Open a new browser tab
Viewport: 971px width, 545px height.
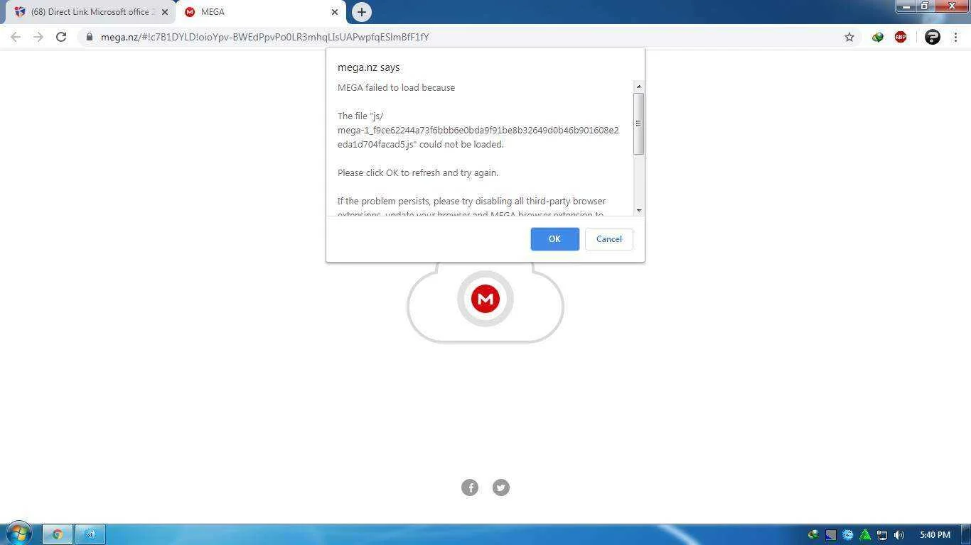(362, 12)
